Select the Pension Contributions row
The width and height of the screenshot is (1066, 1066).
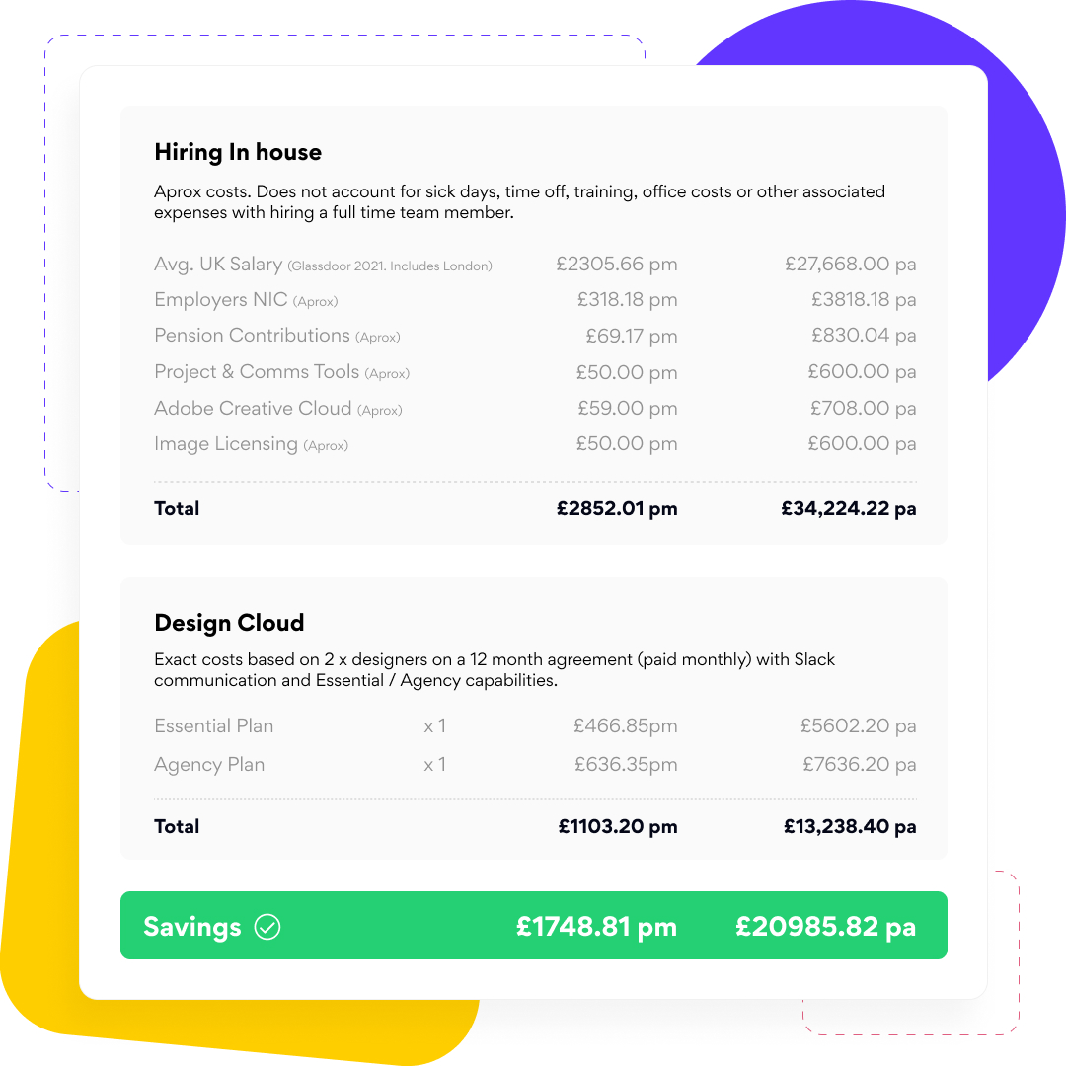[535, 336]
